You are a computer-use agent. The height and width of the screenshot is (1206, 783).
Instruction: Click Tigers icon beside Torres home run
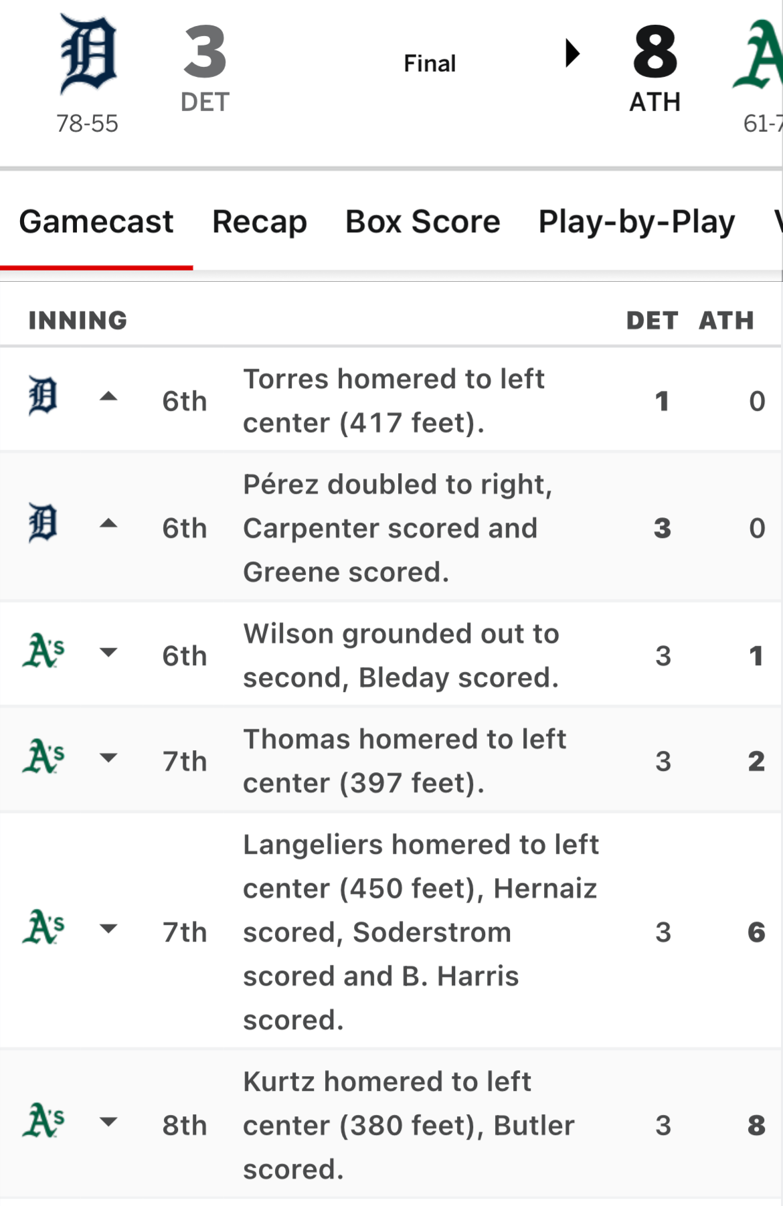point(43,396)
